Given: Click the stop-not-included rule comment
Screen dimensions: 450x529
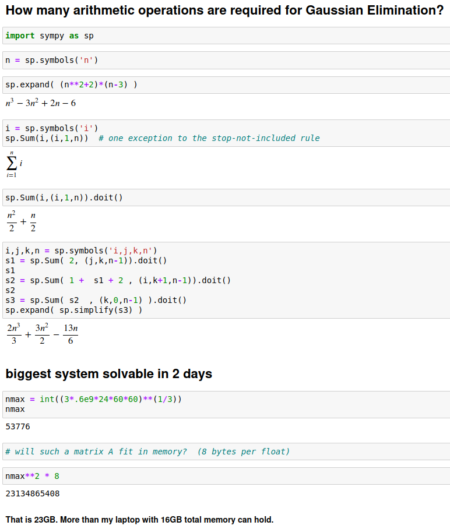Looking at the screenshot, I should [x=209, y=138].
